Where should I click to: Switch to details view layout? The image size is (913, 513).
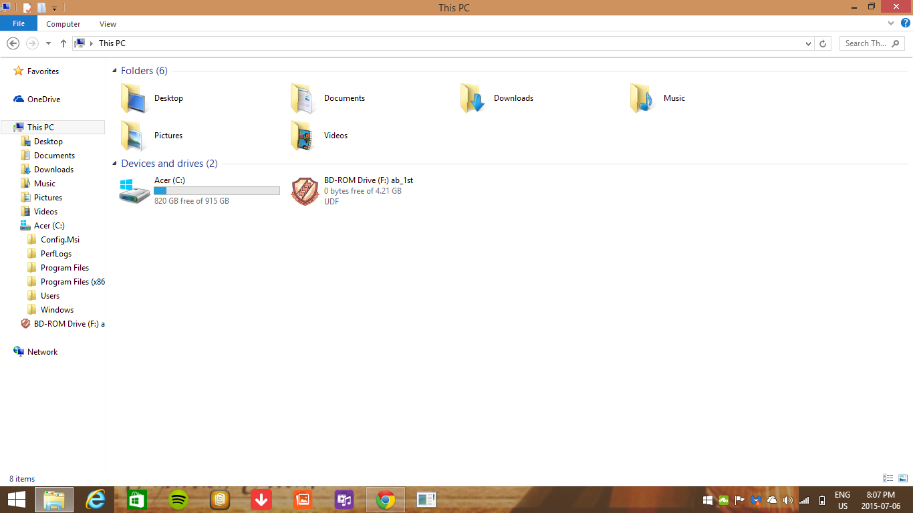[888, 478]
